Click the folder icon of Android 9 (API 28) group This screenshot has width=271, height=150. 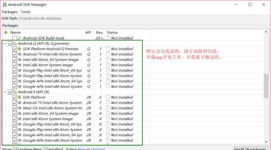[15, 92]
